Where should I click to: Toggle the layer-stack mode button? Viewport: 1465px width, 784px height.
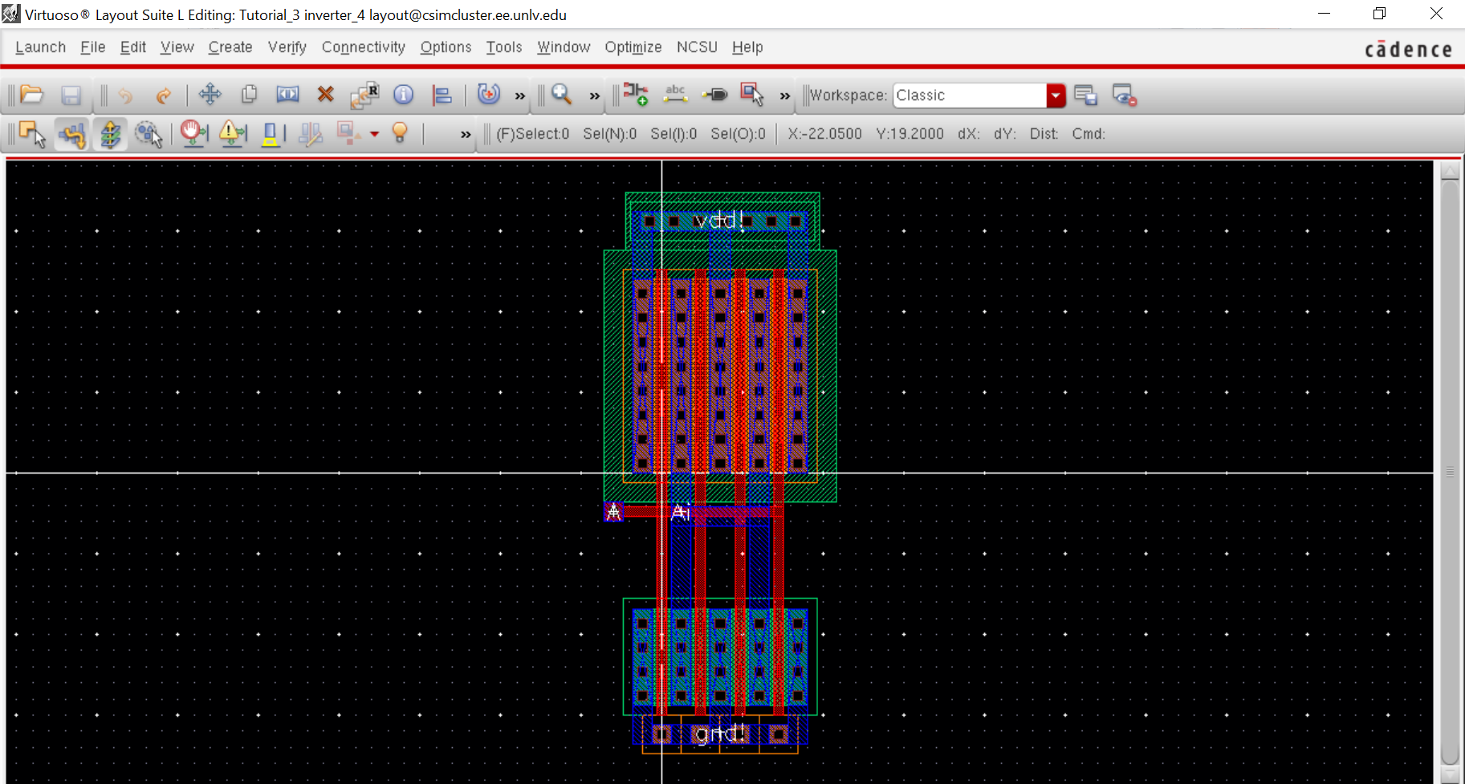click(x=110, y=134)
